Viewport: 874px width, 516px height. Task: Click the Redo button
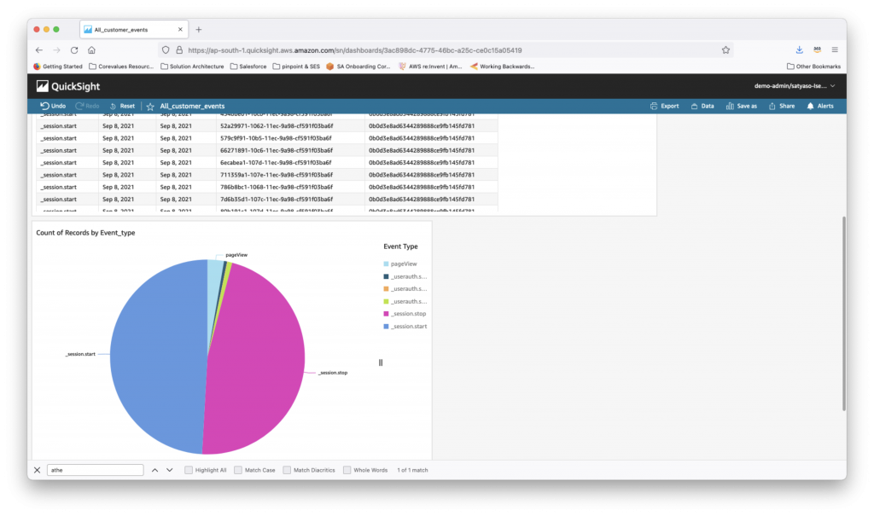87,106
